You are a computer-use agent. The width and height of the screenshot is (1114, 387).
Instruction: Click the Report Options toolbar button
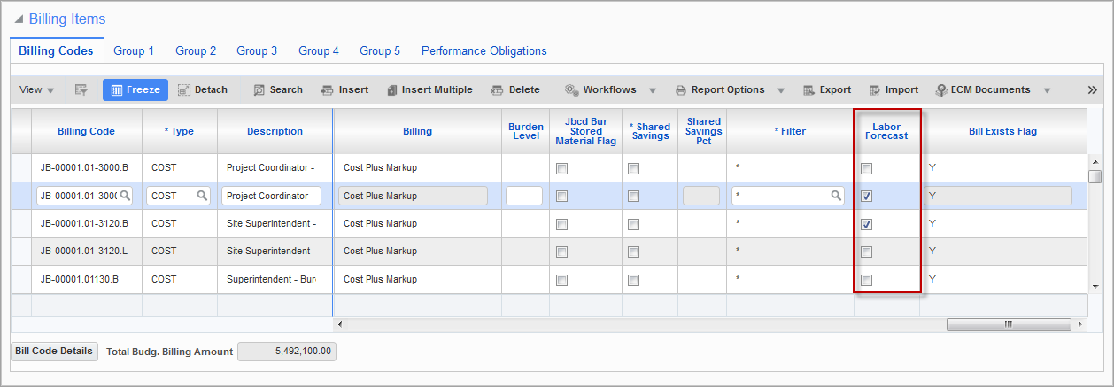click(x=720, y=89)
